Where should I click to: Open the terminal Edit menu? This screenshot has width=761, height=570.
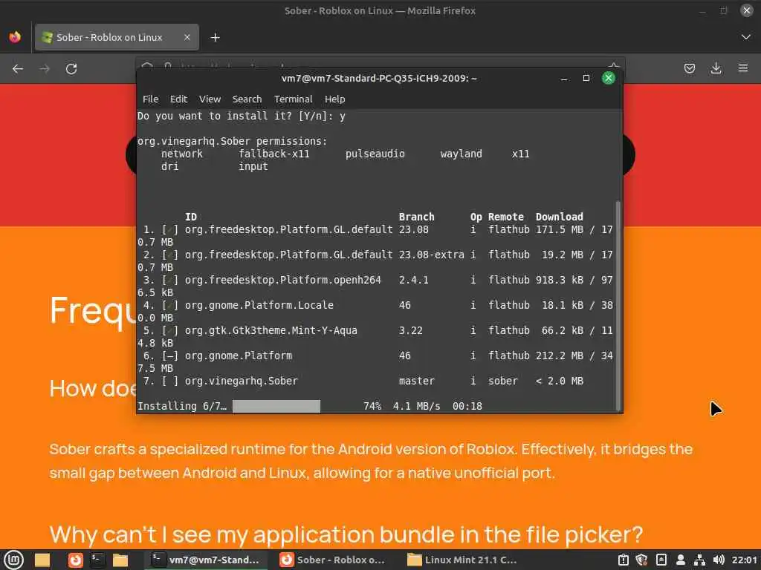point(178,99)
